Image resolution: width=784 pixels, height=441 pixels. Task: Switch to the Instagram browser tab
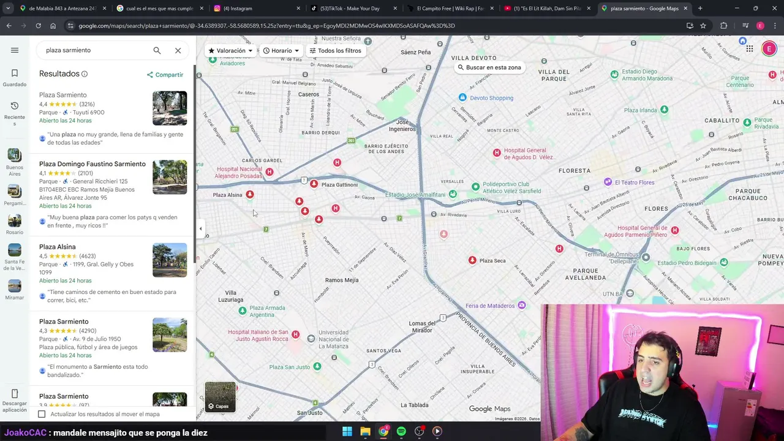click(256, 9)
